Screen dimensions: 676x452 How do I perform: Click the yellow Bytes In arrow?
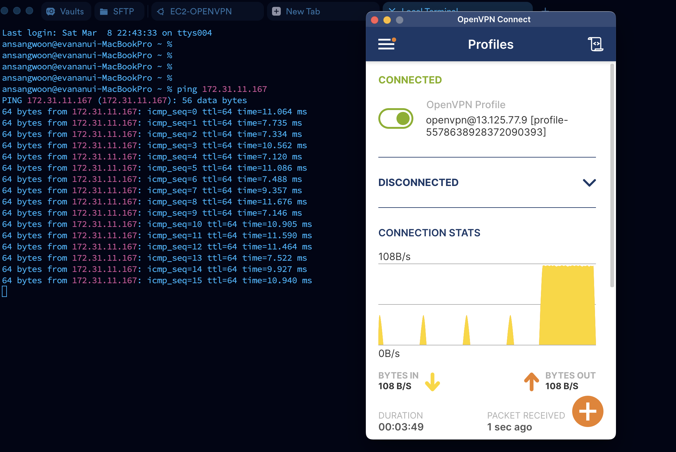(432, 382)
